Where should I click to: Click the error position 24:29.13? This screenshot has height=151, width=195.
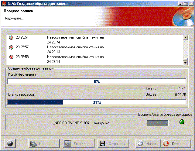(53, 52)
